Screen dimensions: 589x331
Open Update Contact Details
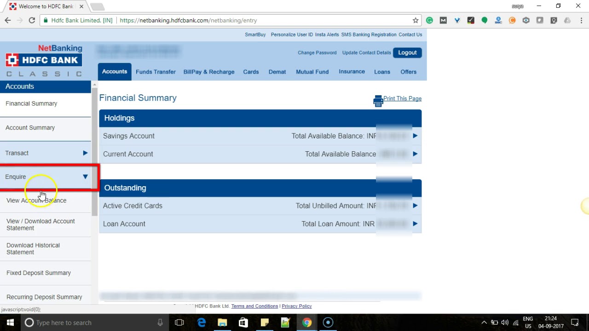366,52
